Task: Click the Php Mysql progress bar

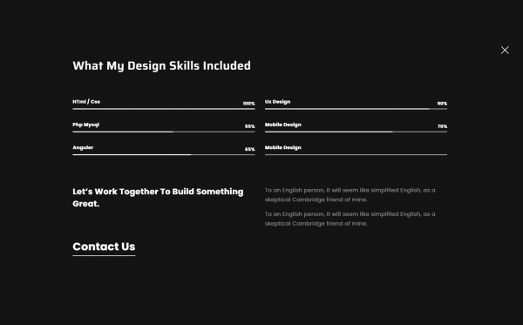Action: (x=164, y=132)
